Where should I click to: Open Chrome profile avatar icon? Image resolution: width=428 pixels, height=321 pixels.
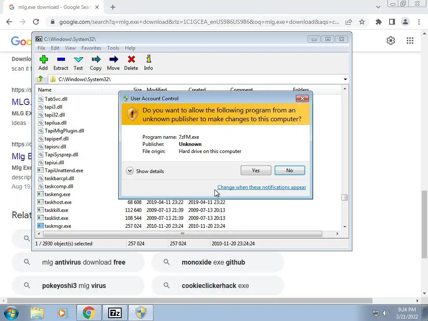click(405, 22)
